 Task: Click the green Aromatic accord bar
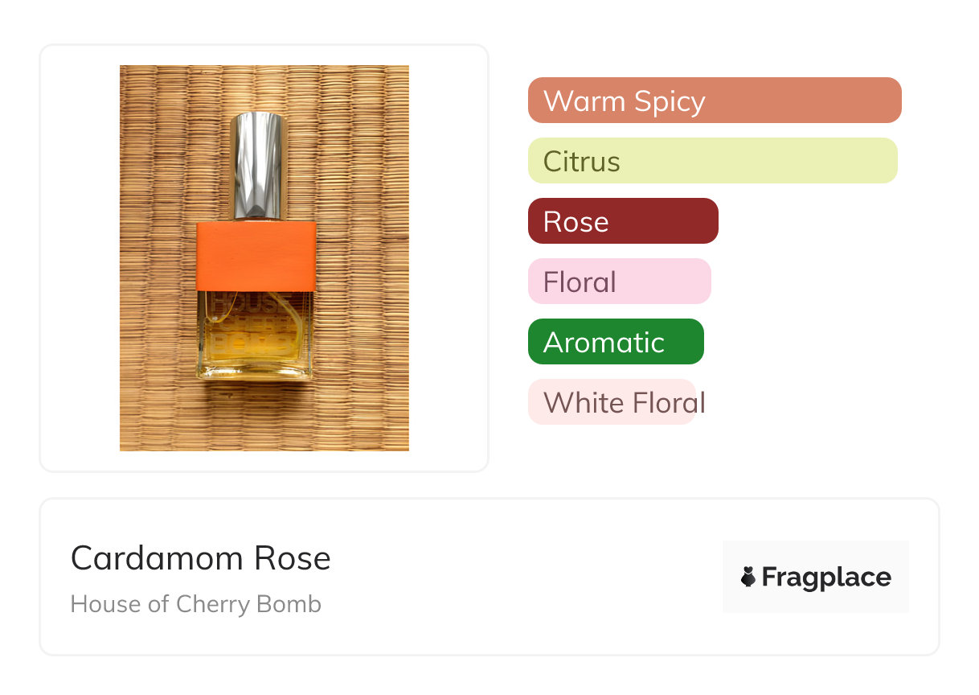pyautogui.click(x=615, y=342)
